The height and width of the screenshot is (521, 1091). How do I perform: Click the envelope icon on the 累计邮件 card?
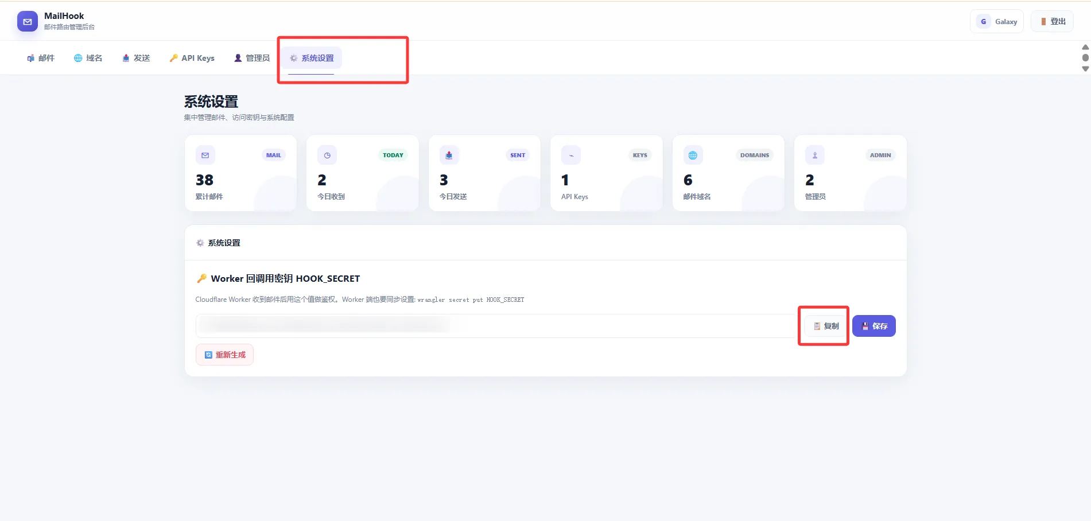click(205, 155)
